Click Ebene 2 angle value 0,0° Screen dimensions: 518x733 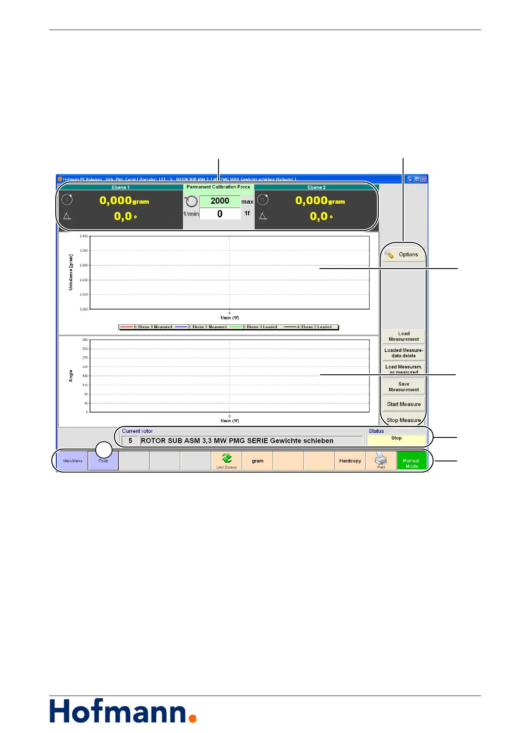(x=322, y=216)
